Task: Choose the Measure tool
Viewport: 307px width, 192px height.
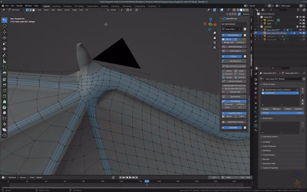Action: click(4, 61)
